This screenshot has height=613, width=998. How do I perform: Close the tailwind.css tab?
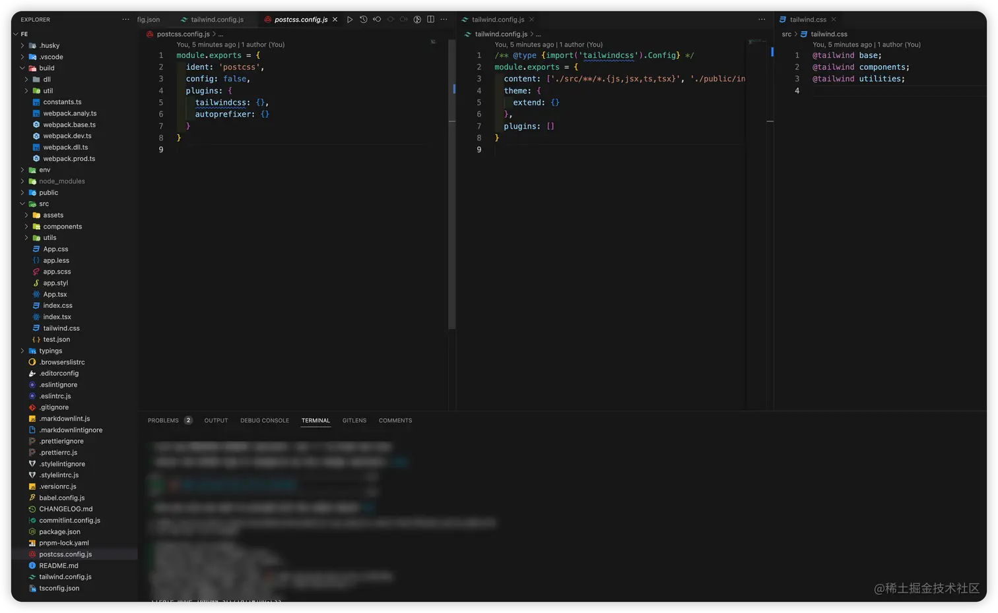(x=834, y=20)
